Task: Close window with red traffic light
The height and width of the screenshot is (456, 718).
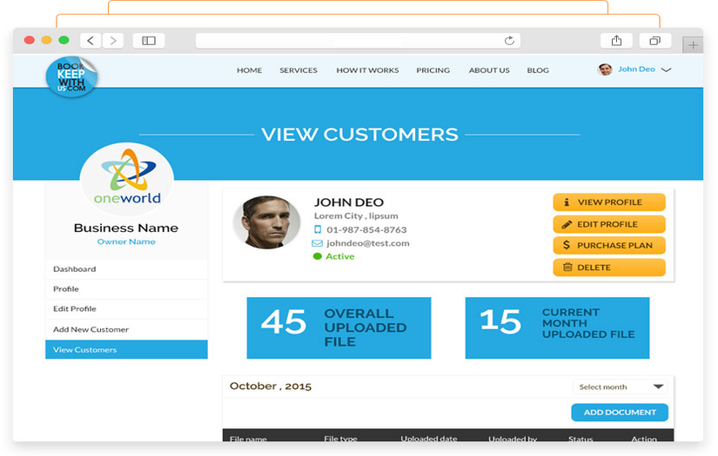Action: pos(30,40)
